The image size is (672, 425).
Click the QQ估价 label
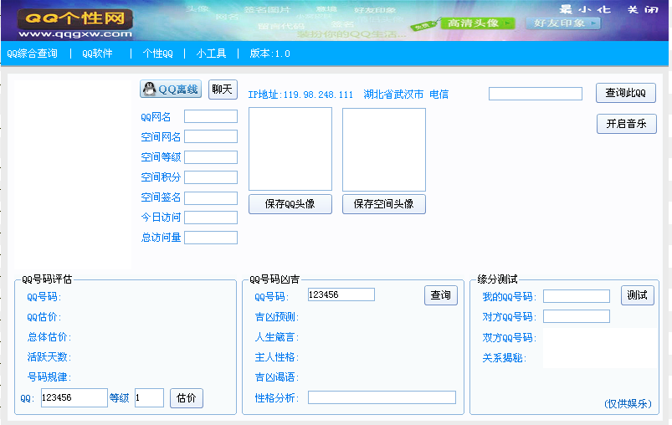point(44,317)
